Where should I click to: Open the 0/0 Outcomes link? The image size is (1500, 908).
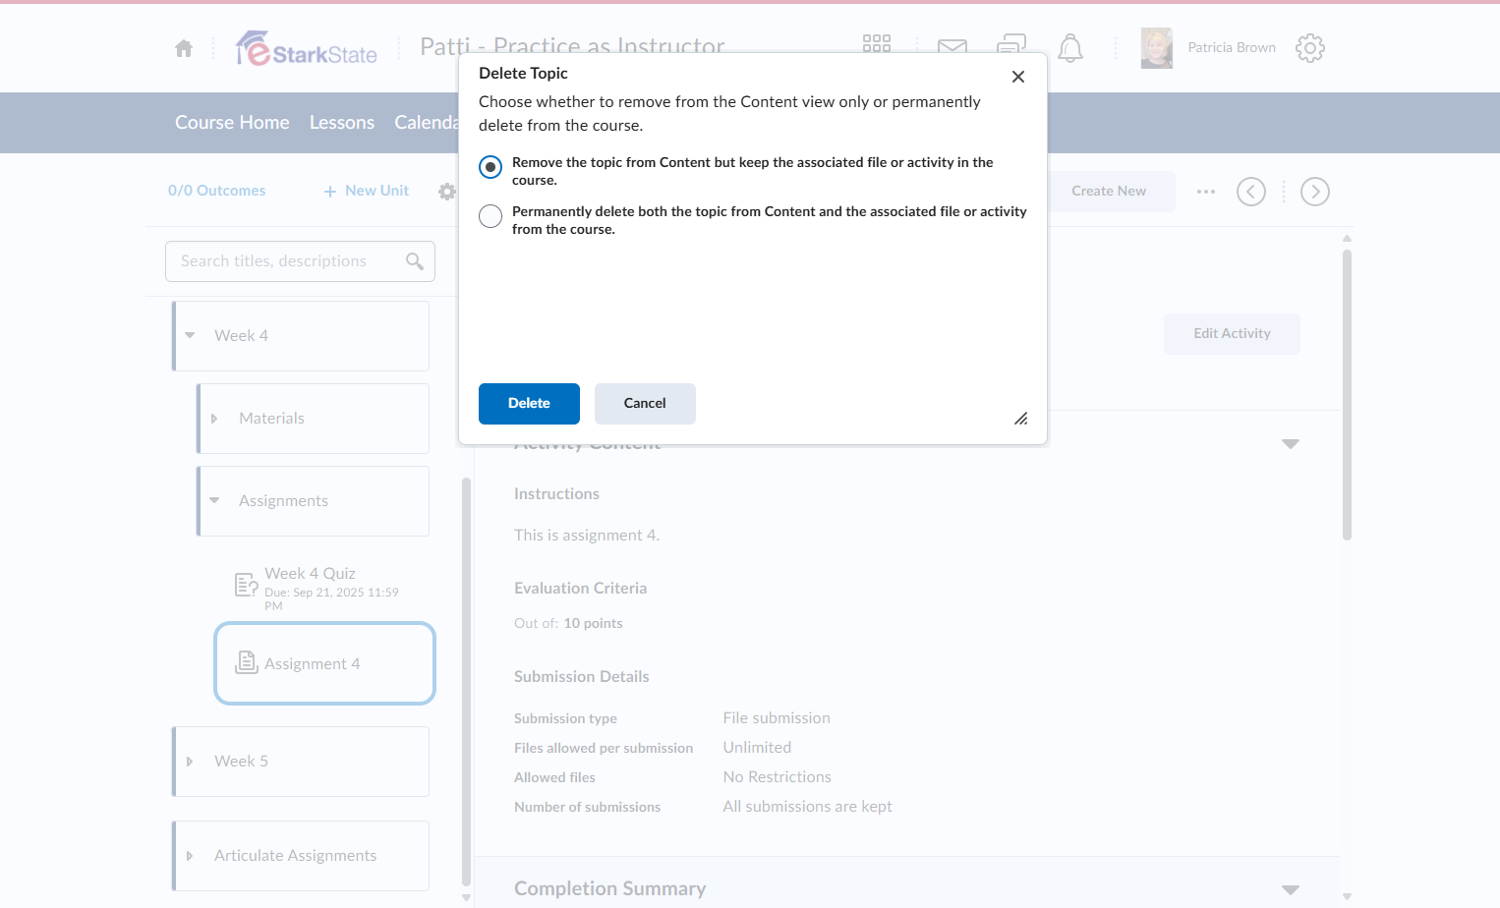click(216, 191)
